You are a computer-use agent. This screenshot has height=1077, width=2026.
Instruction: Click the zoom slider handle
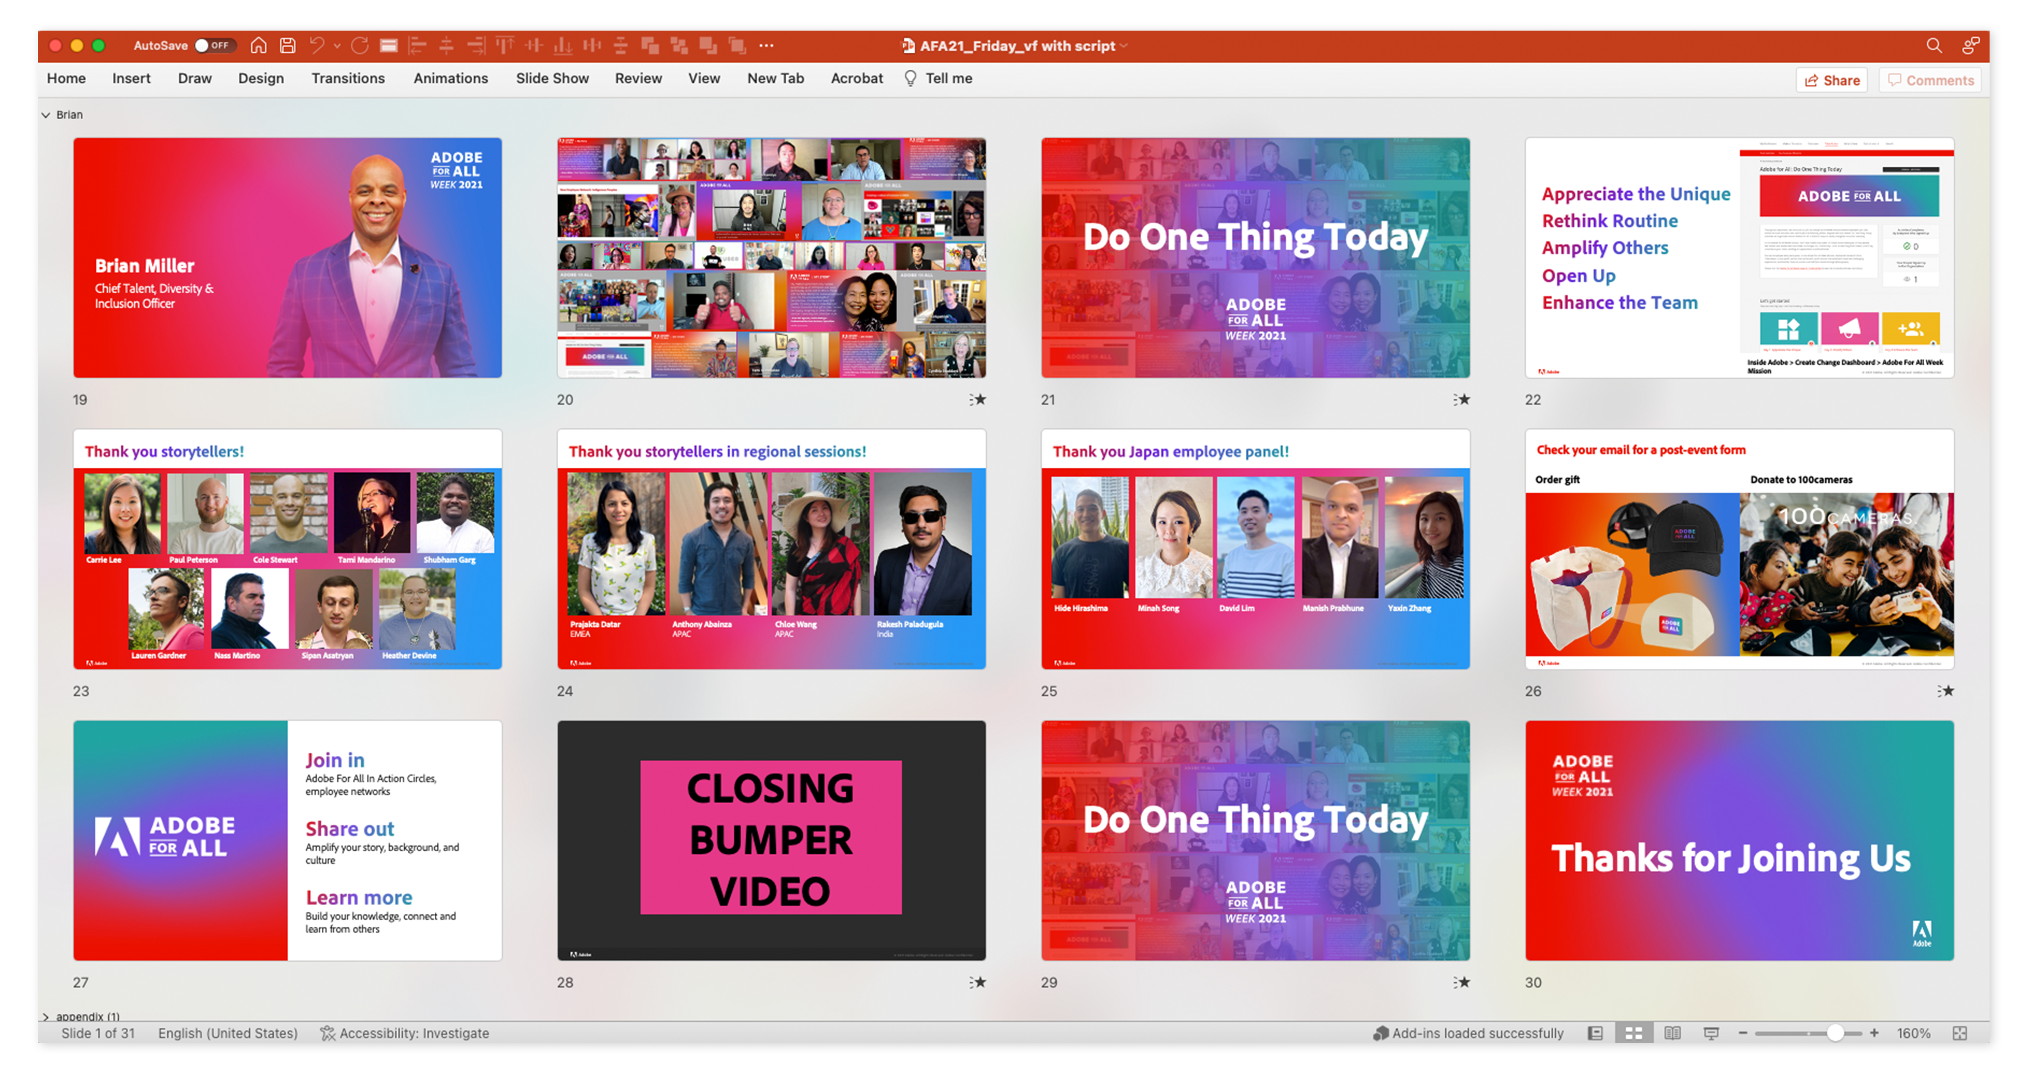click(1835, 1033)
